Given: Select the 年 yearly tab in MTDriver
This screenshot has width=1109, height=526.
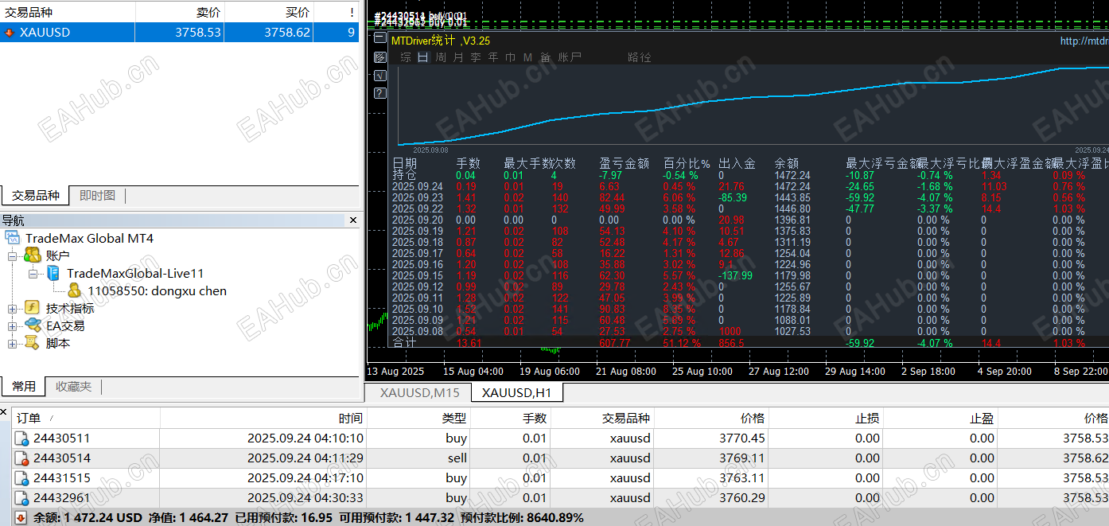Looking at the screenshot, I should (493, 57).
